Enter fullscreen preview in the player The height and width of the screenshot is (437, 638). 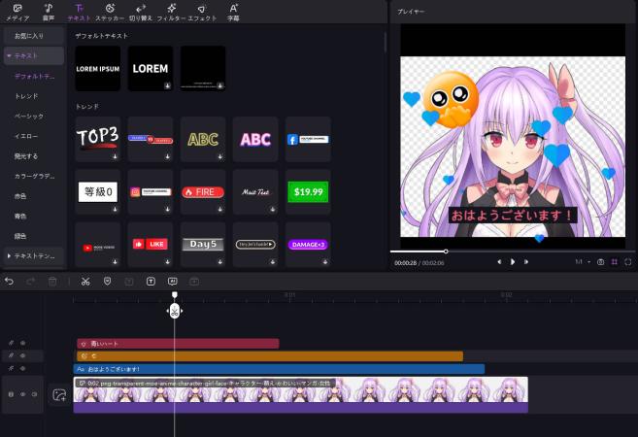pos(628,262)
